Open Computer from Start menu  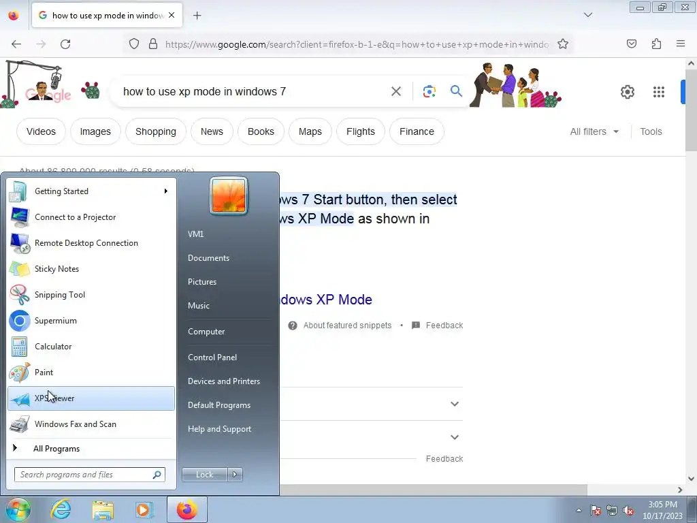pos(206,332)
